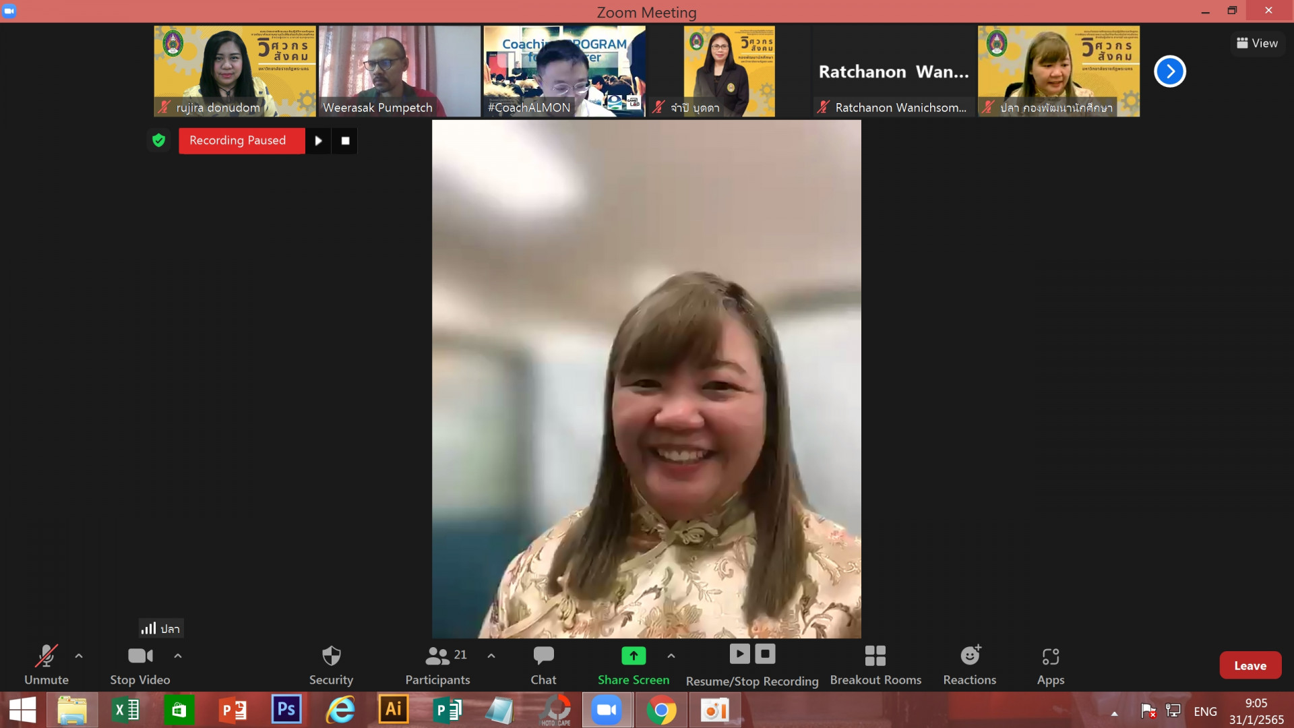The height and width of the screenshot is (728, 1294).
Task: Stop the recording with square button
Action: (x=345, y=141)
